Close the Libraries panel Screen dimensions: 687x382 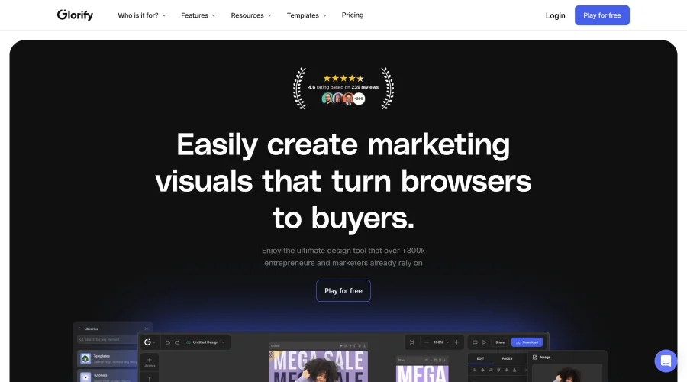(147, 329)
